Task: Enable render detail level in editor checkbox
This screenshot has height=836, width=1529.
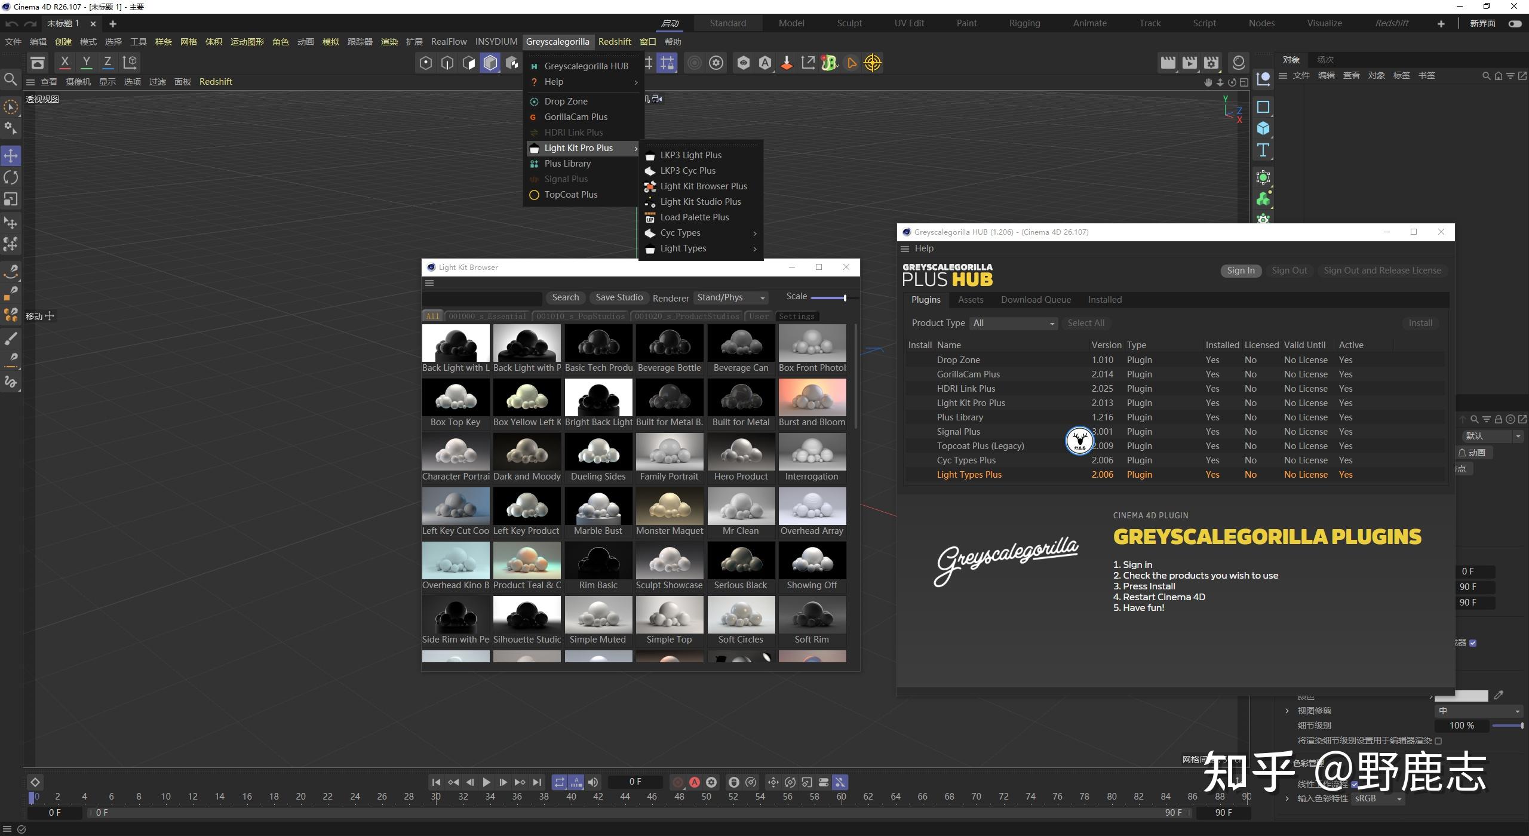Action: [1438, 741]
